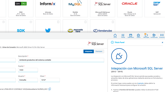Open the Invitaciones icon
Image resolution: width=165 pixels, height=92 pixels.
click(154, 36)
